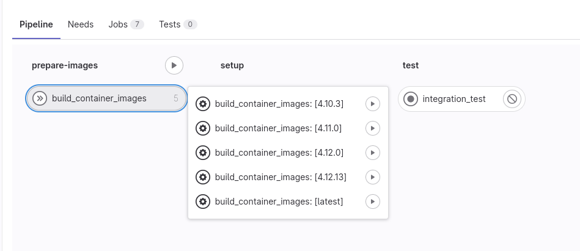
Task: Open the Needs tab
Action: [81, 24]
